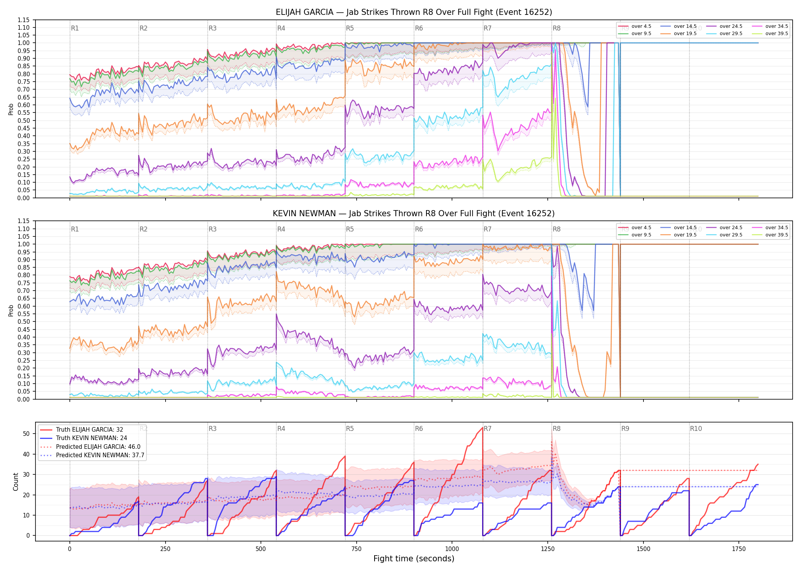Click 'over 19.5' legend entry in Kevin Newman chart

(x=678, y=235)
